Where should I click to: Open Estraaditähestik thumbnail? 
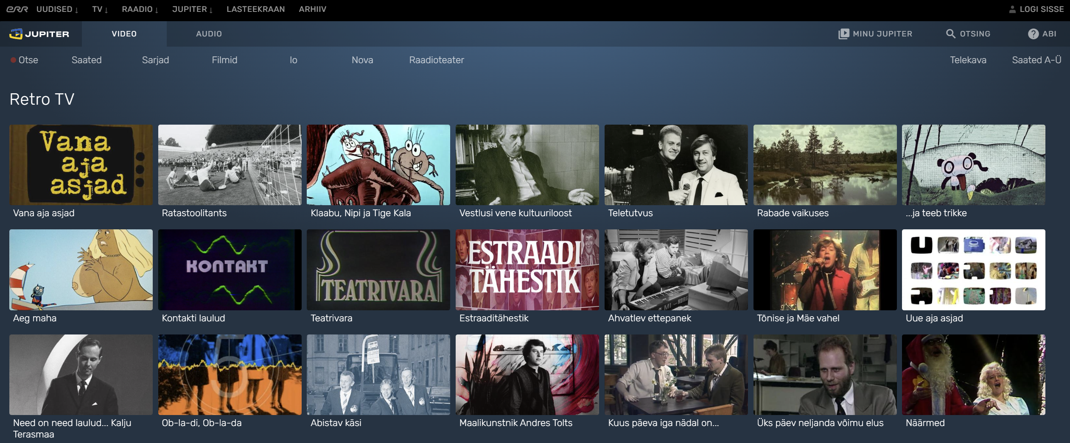[x=527, y=270]
